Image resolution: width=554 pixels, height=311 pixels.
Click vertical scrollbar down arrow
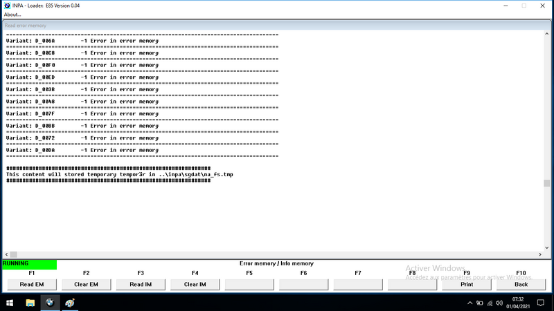click(x=547, y=248)
